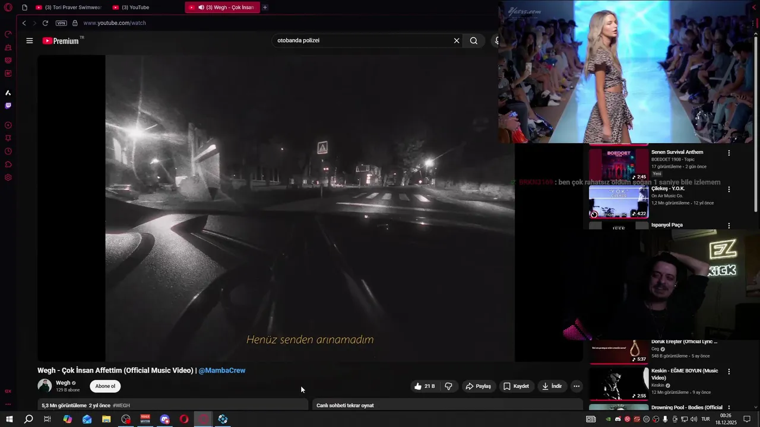The height and width of the screenshot is (427, 760).
Task: Open Task View on the taskbar
Action: [x=47, y=419]
